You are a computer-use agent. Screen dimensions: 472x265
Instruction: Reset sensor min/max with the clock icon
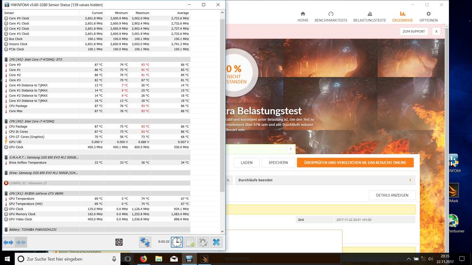pos(177,242)
